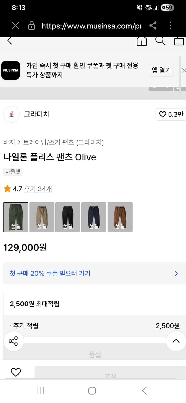Open the browser three-dot menu
Viewport: 186px width, 403px height.
[170, 26]
